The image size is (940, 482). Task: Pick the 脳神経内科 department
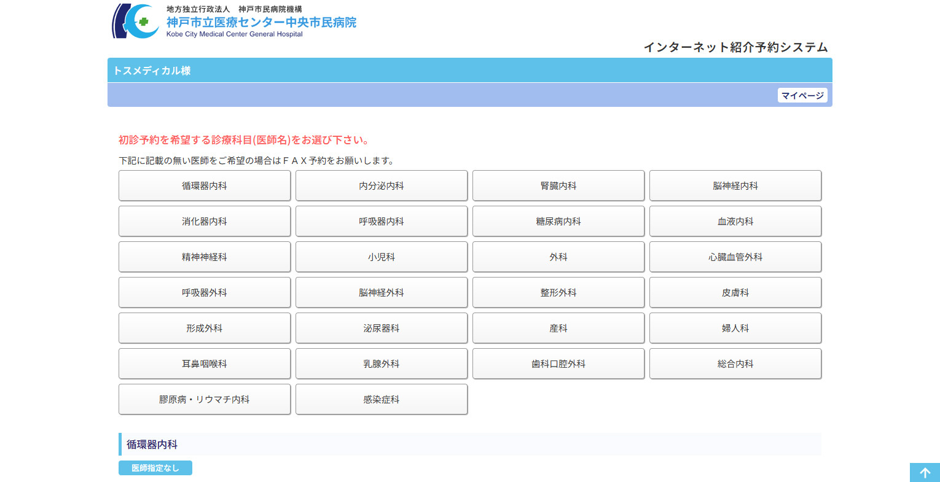pyautogui.click(x=735, y=185)
